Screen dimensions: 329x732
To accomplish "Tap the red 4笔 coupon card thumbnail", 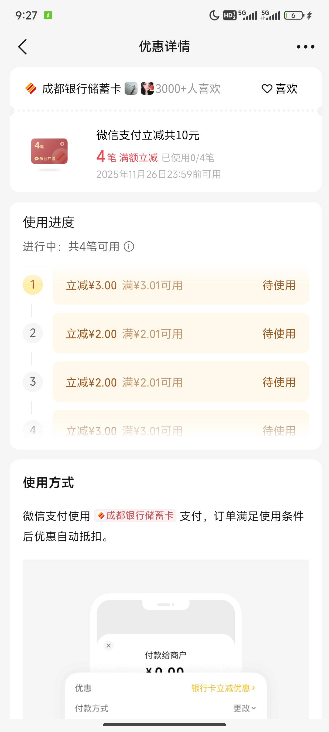I will pyautogui.click(x=49, y=151).
